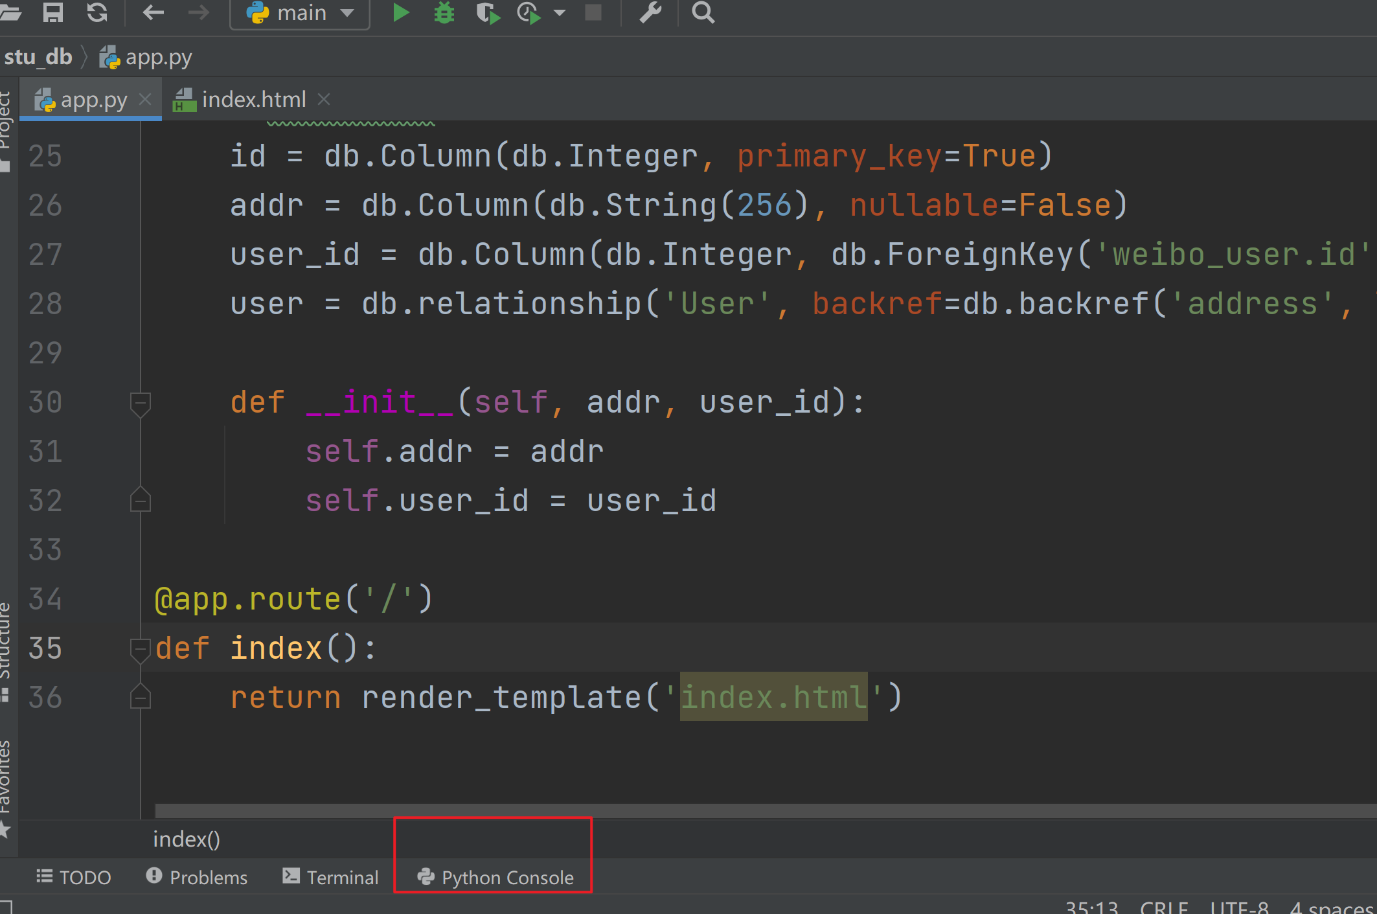The width and height of the screenshot is (1377, 914).
Task: Click stu_db in the breadcrumb path
Action: click(x=38, y=57)
